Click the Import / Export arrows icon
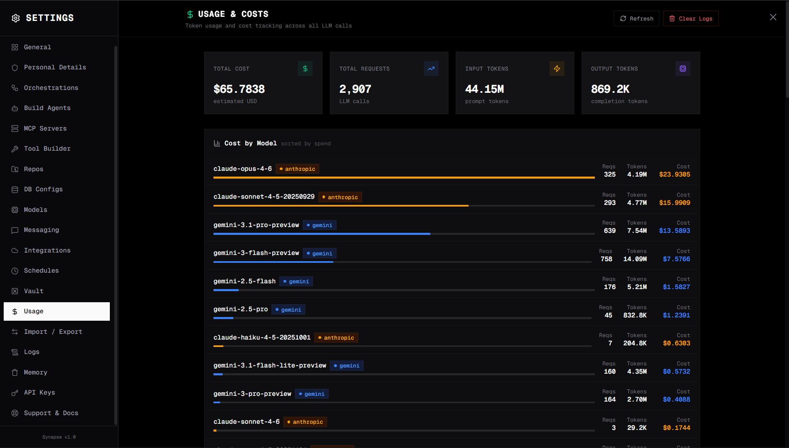 (15, 332)
